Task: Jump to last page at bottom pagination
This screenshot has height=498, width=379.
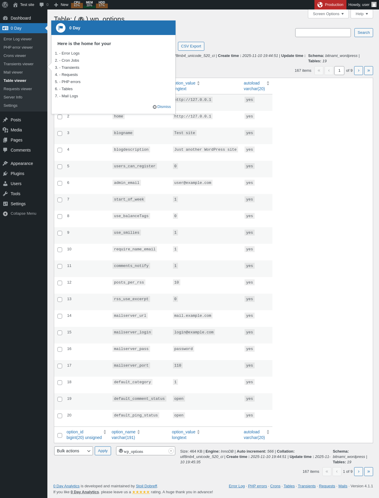Action: 369,472
